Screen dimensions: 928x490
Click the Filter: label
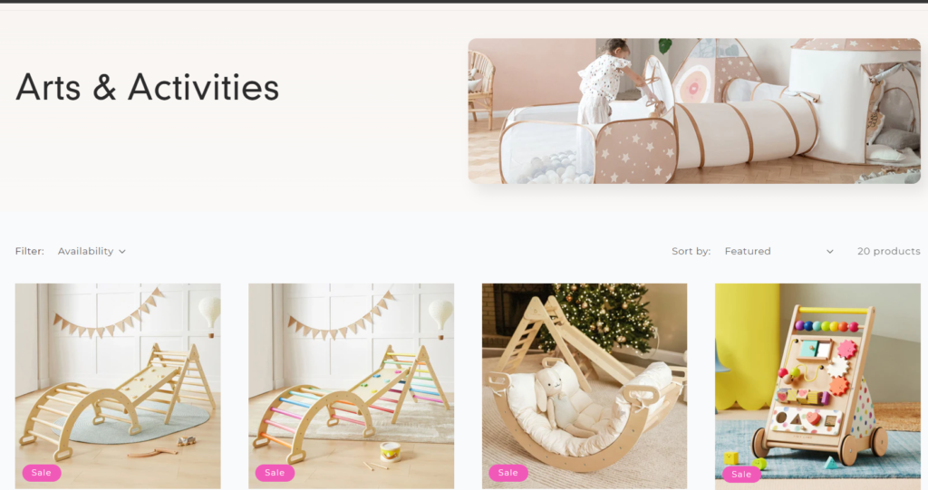(30, 251)
